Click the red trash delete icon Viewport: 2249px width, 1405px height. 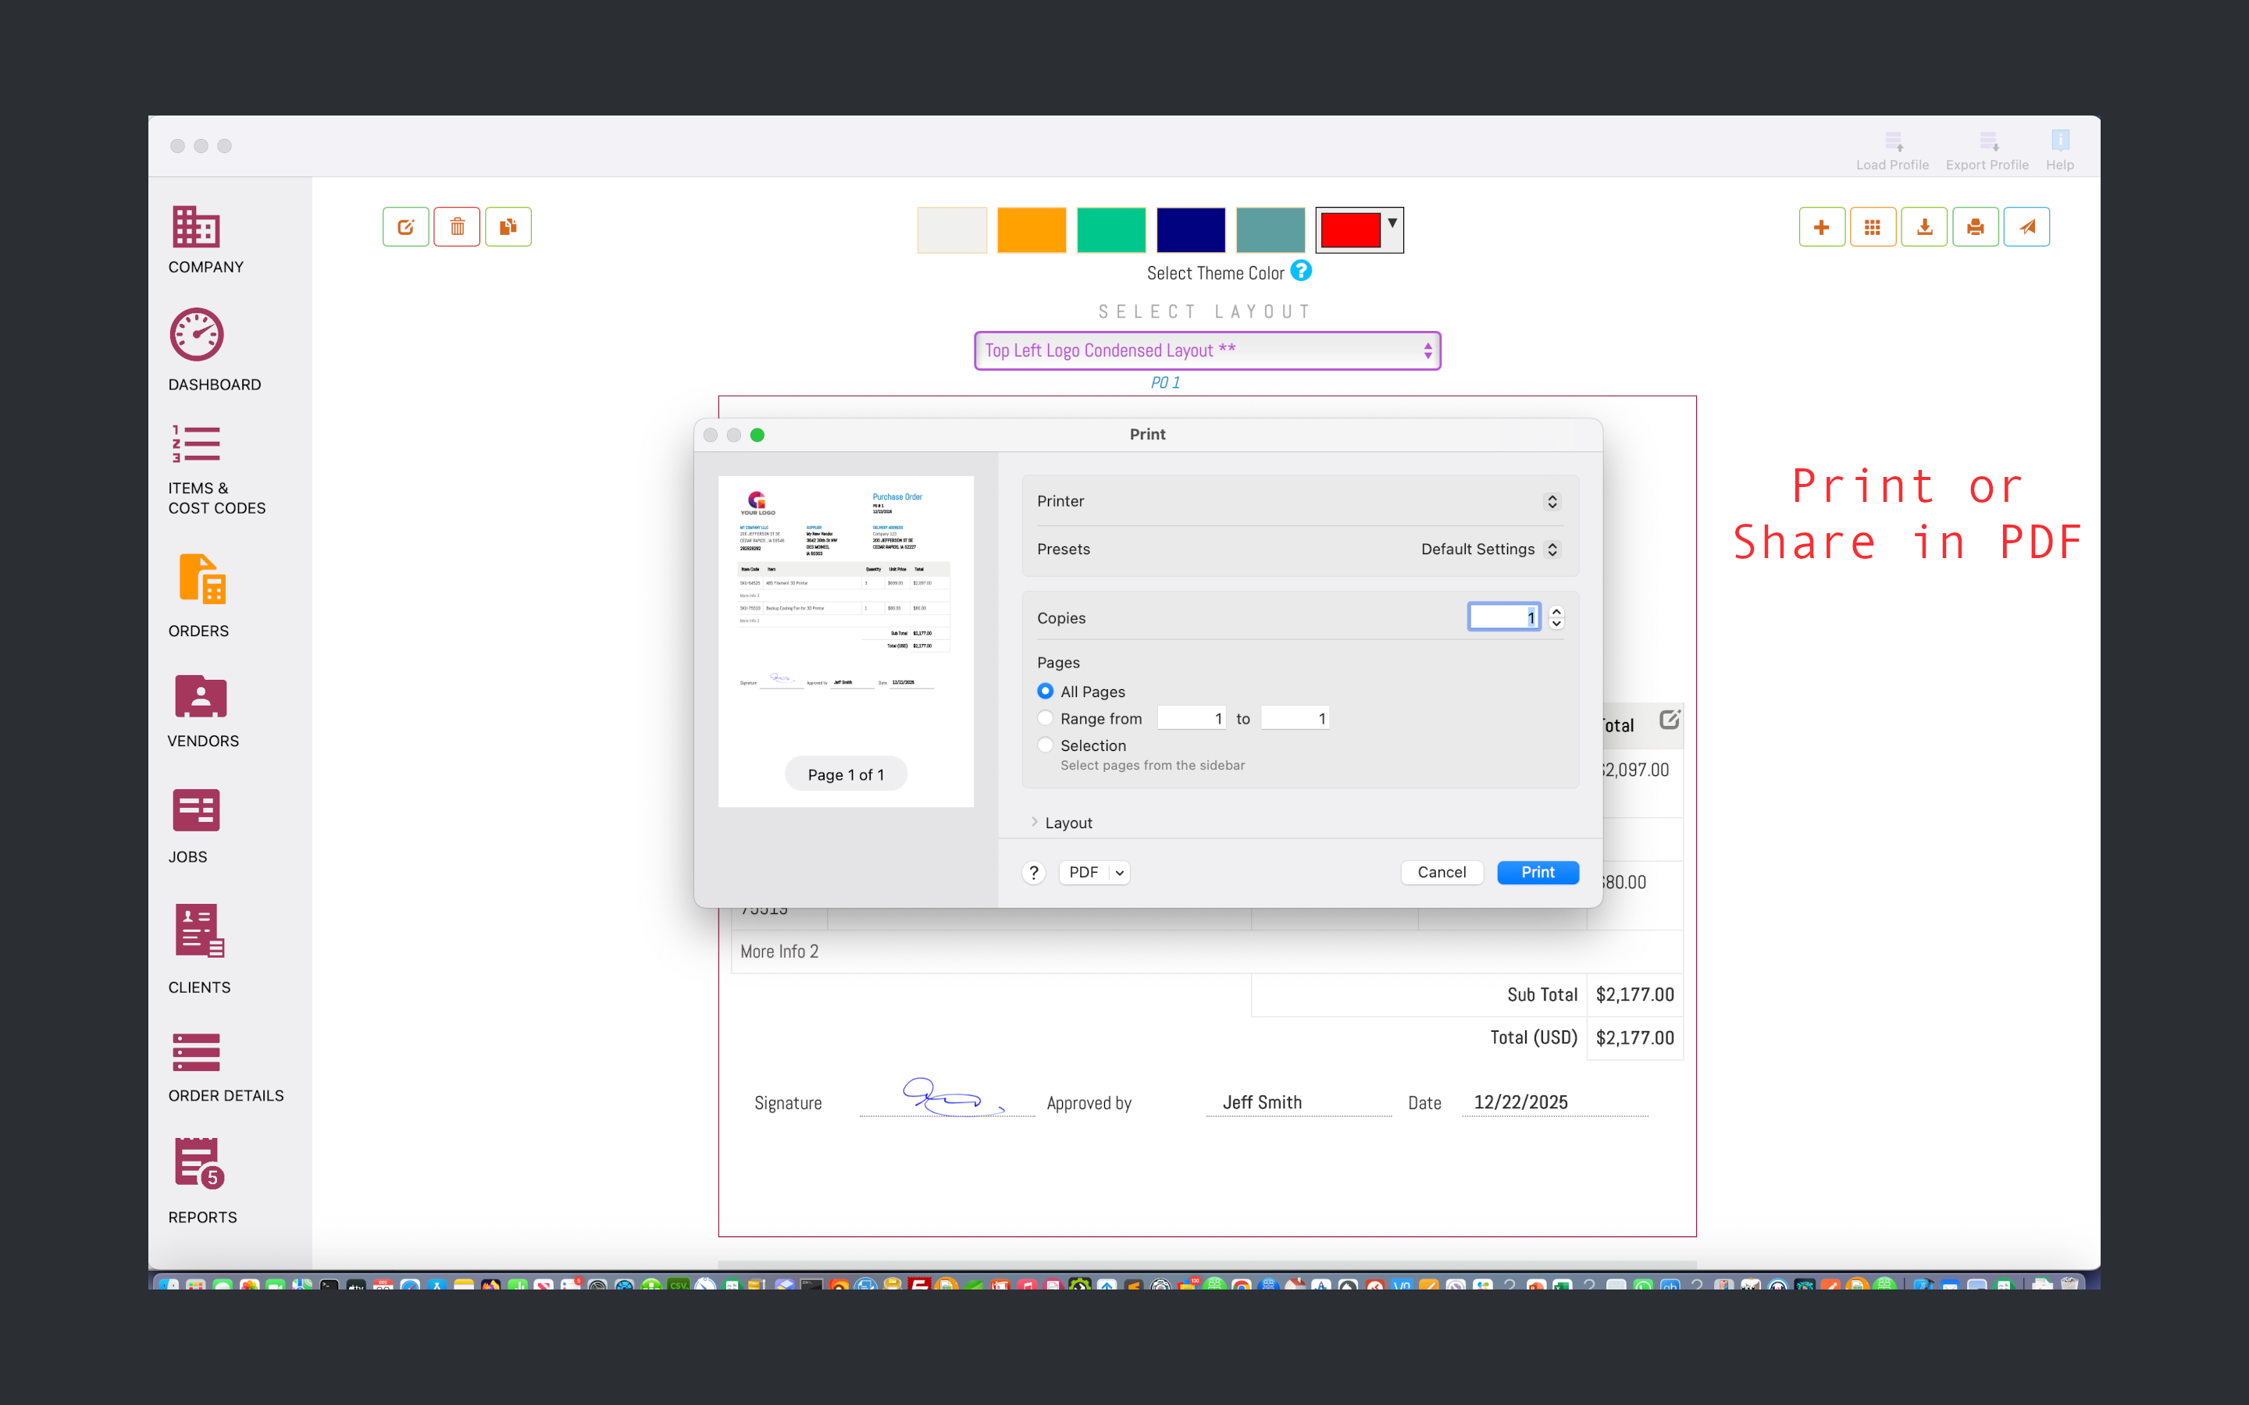pos(456,226)
